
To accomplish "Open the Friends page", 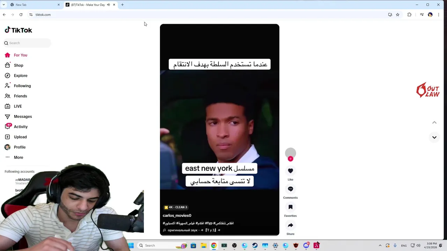I will 20,96.
